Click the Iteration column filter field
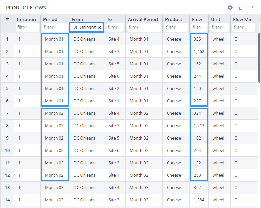The height and width of the screenshot is (208, 261). 27,27
